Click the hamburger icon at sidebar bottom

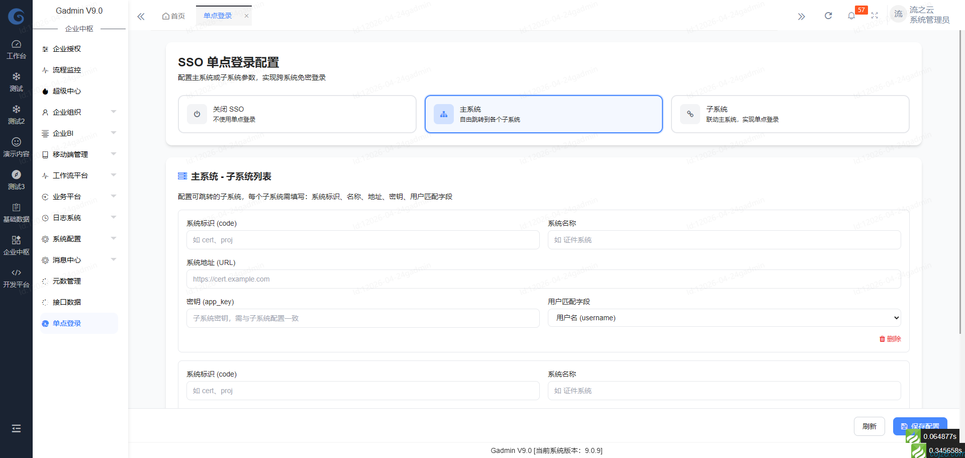point(16,428)
